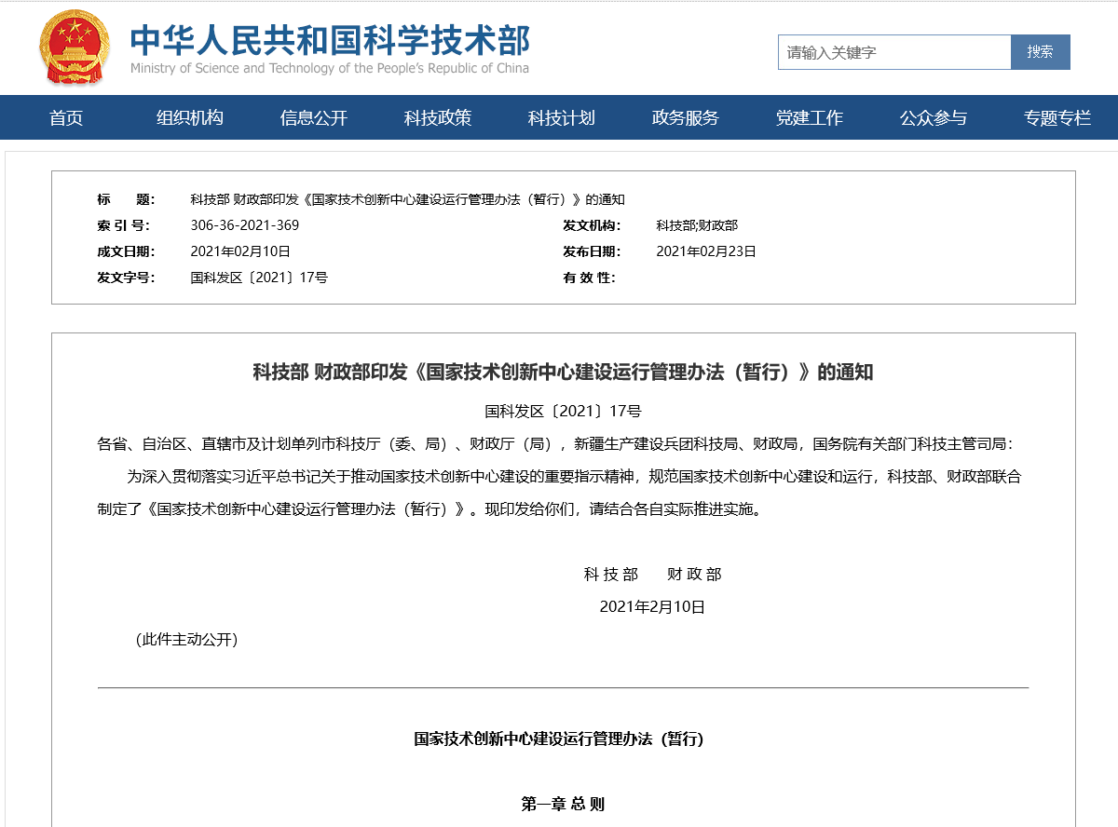Select the 党建工作 navigation item
This screenshot has height=827, width=1118.
click(810, 118)
